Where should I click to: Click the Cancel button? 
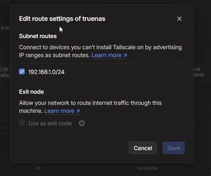click(x=143, y=148)
